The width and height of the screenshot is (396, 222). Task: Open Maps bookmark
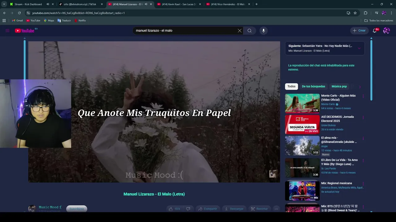[49, 21]
